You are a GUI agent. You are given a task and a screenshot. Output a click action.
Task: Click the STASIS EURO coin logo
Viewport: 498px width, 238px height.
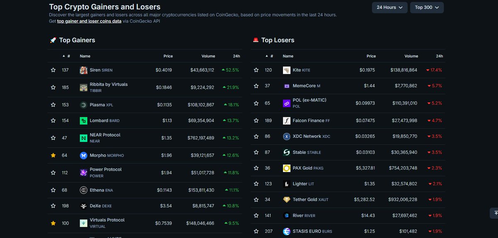286,231
